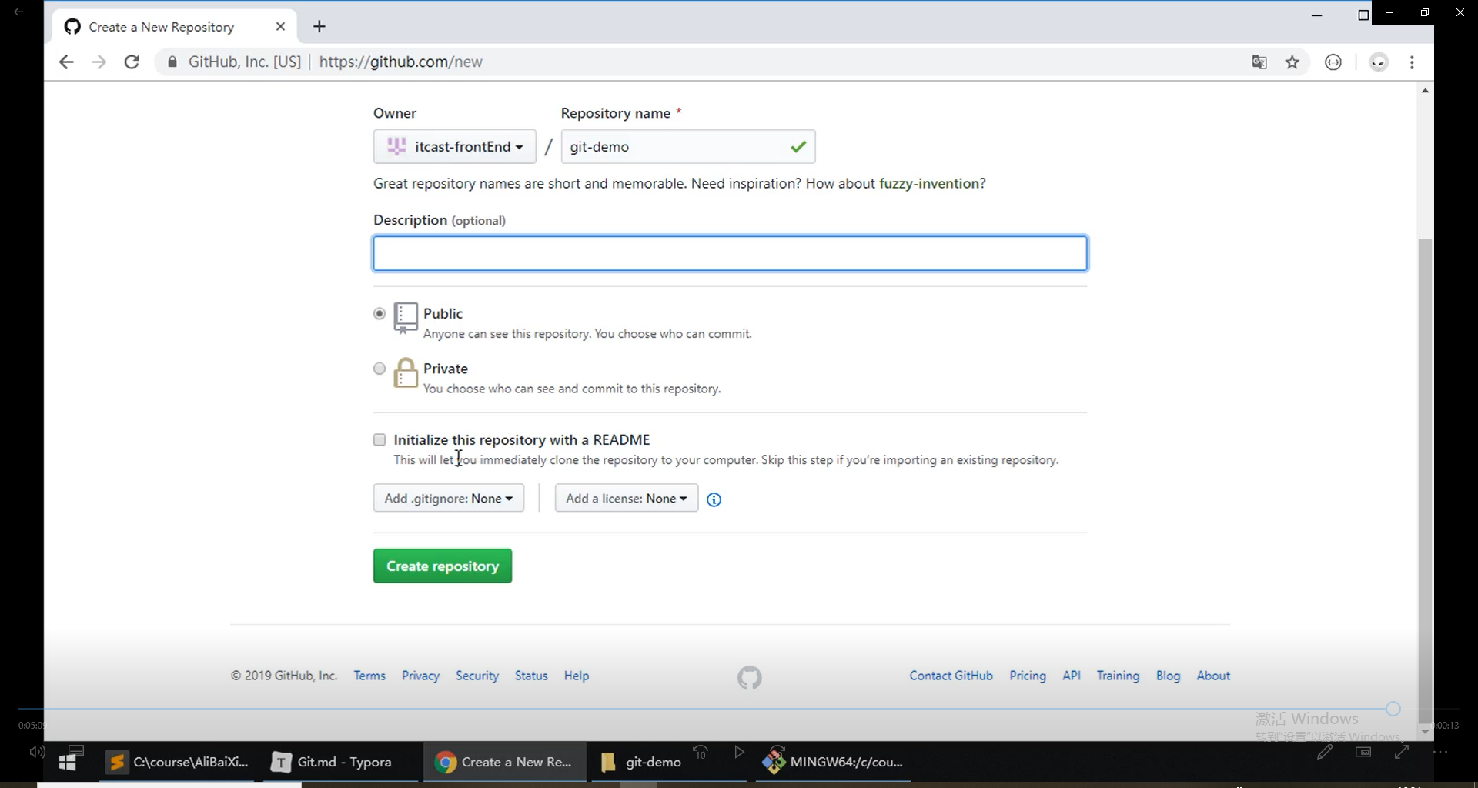Open Sublime Text in taskbar
This screenshot has height=788, width=1478.
coord(179,762)
